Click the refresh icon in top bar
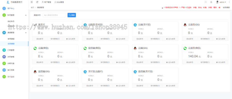 click(37, 2)
